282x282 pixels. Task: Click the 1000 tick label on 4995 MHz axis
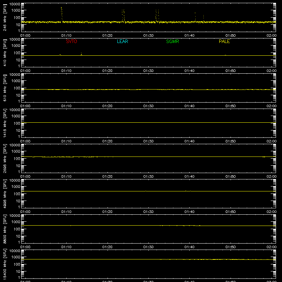pos(16,186)
